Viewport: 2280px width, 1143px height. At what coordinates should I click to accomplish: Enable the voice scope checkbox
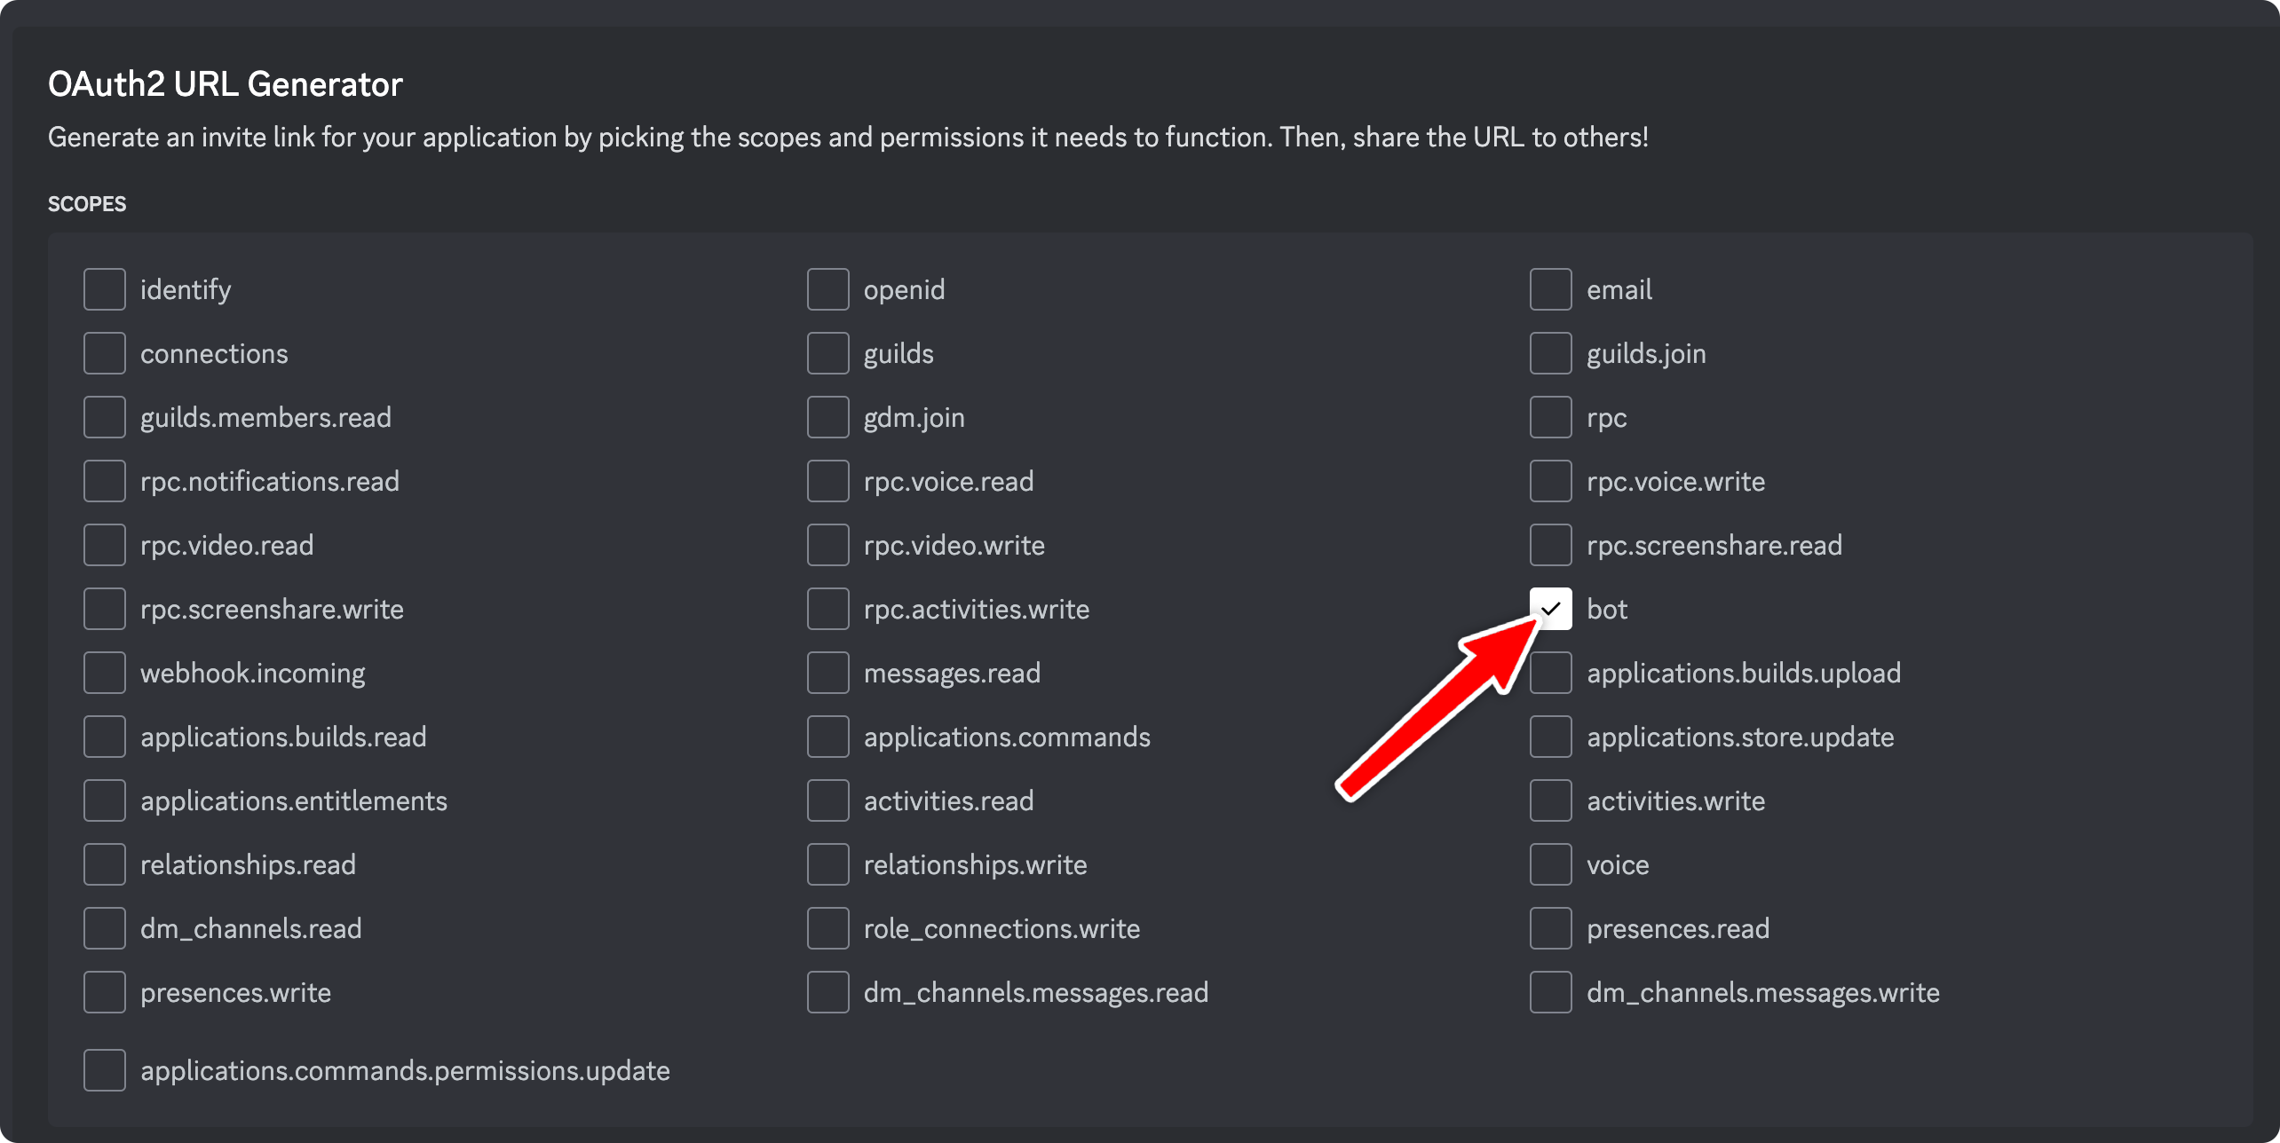pos(1550,864)
